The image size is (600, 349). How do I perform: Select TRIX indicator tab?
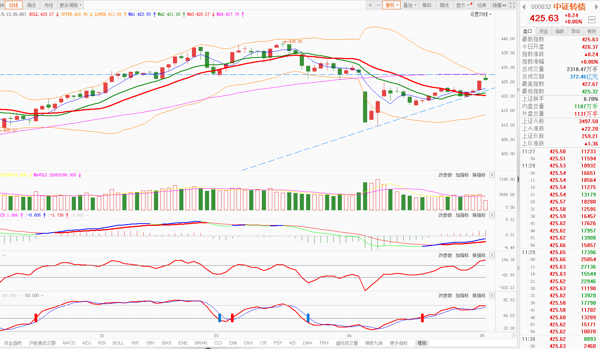(x=324, y=343)
